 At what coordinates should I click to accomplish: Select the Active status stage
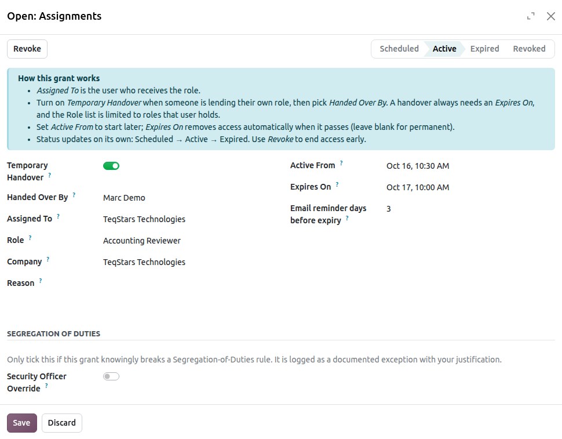(444, 49)
